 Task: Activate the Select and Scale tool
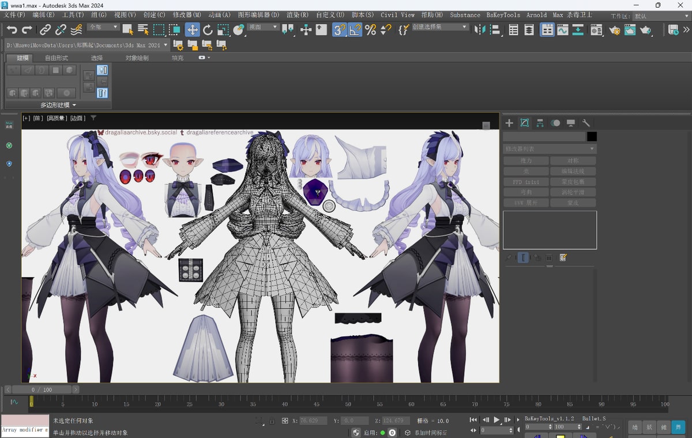[x=224, y=29]
